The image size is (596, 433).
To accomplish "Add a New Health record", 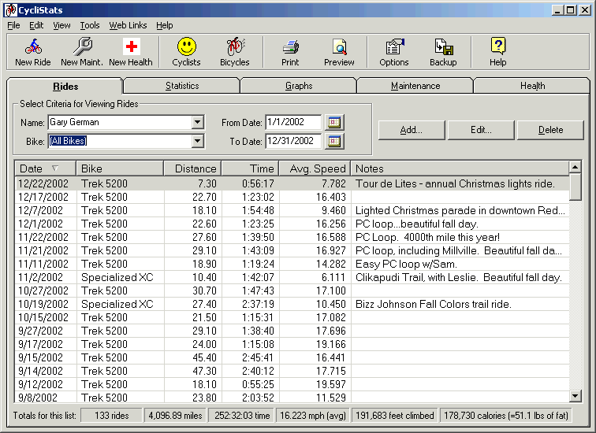I will [x=131, y=52].
